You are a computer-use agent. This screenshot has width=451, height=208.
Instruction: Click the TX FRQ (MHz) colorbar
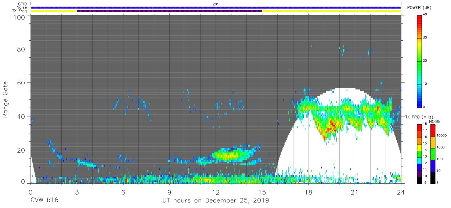(419, 154)
